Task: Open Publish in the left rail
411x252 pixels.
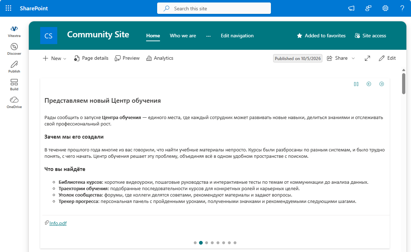Action: click(x=14, y=67)
